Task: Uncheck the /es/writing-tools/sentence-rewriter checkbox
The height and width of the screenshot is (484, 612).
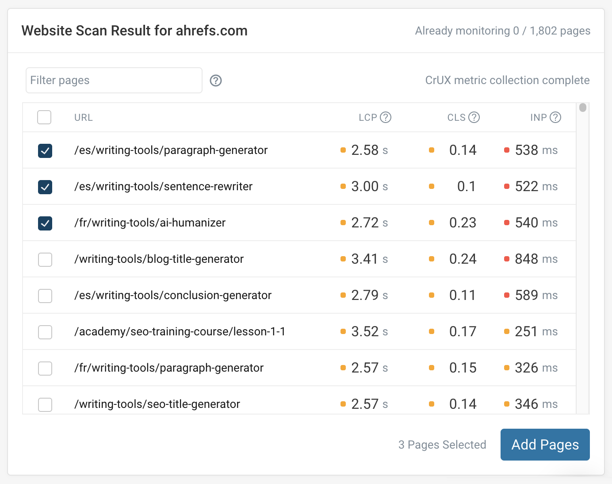Action: (x=45, y=187)
